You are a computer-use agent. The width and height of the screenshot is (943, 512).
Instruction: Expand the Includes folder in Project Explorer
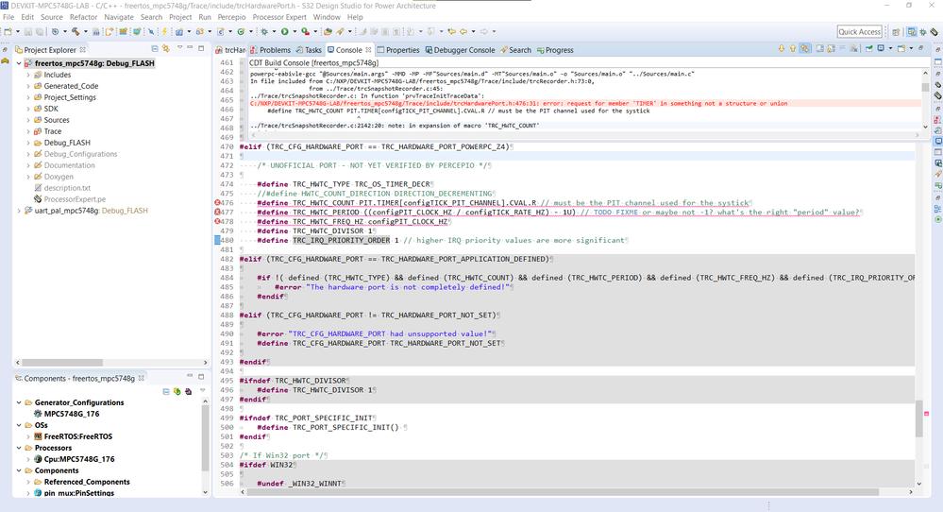tap(28, 75)
